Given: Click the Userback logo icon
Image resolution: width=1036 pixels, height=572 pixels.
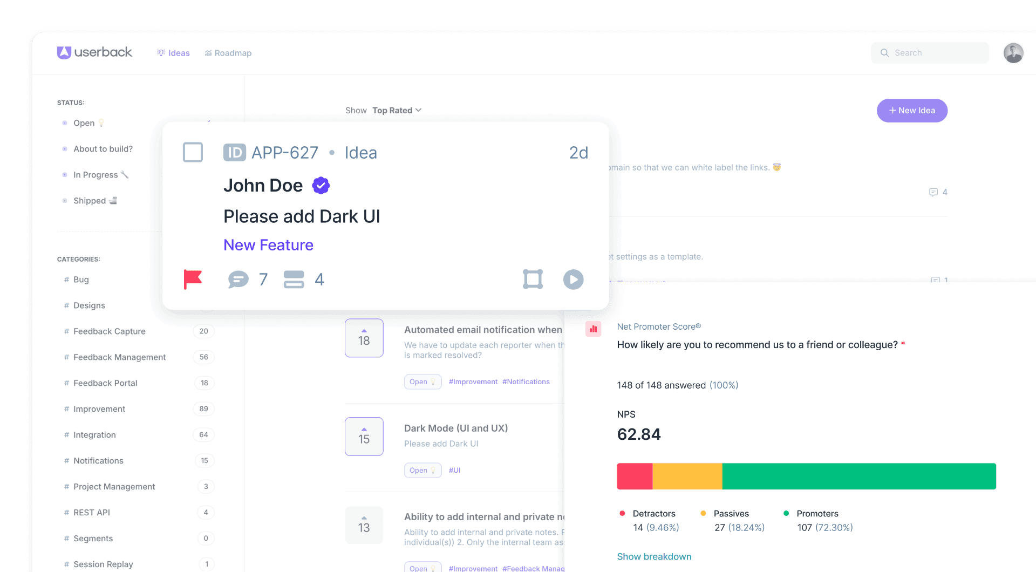Looking at the screenshot, I should point(63,52).
